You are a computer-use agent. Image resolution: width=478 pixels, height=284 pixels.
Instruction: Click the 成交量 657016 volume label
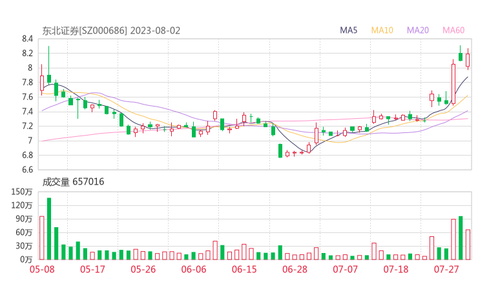(x=73, y=182)
